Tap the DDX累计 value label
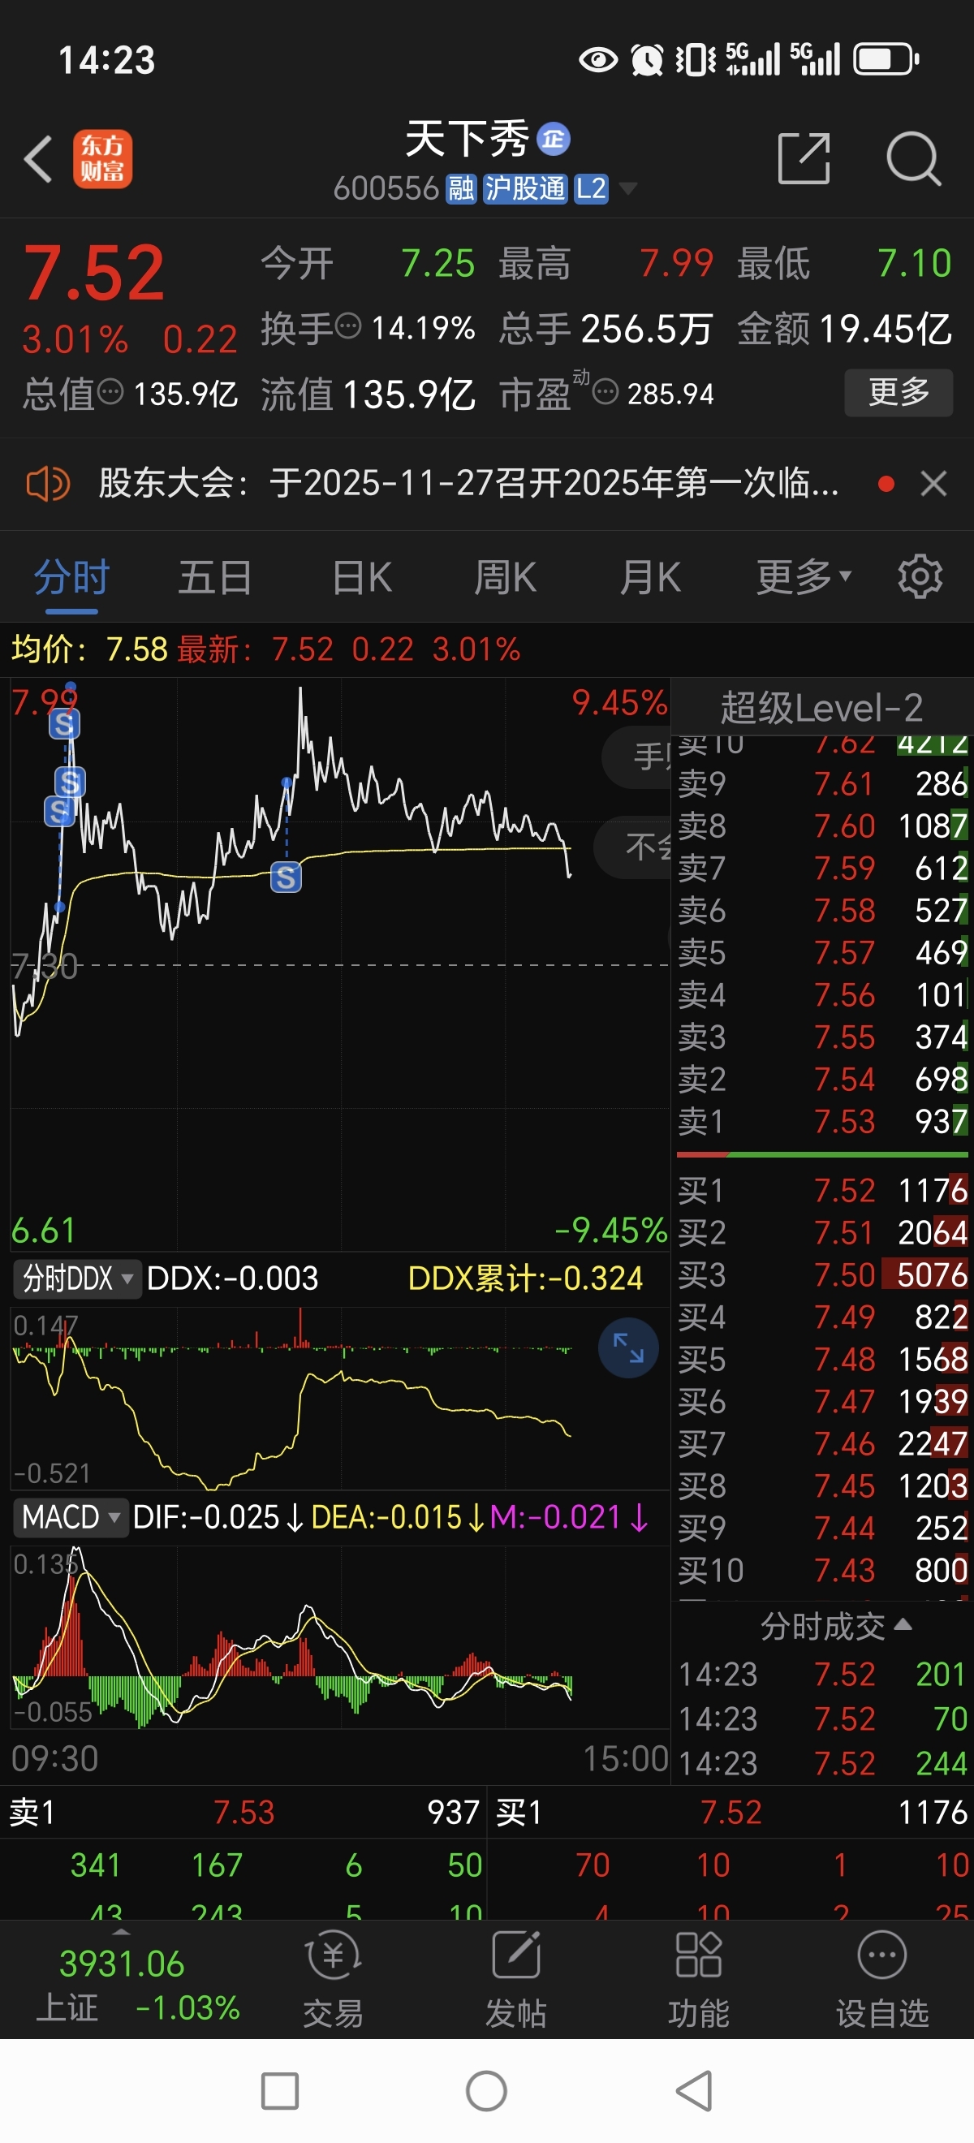The height and width of the screenshot is (2143, 974). pyautogui.click(x=525, y=1278)
